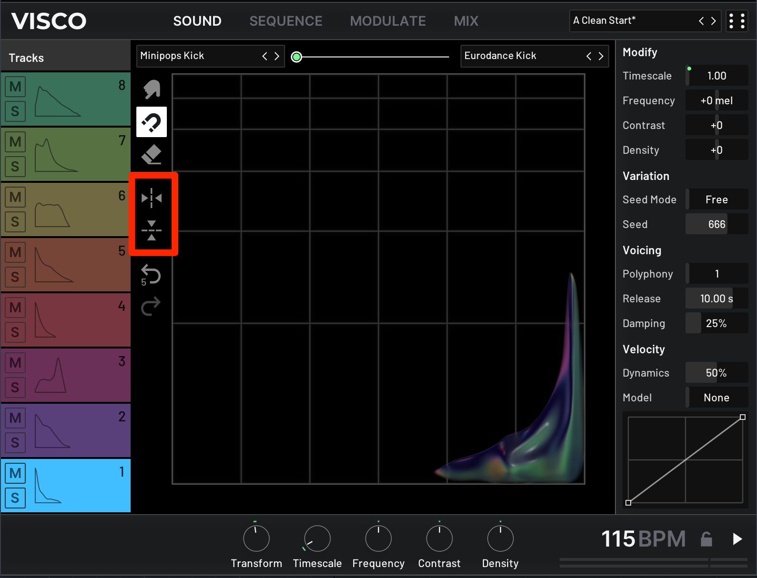Click the Seed value 666
Image resolution: width=757 pixels, height=578 pixels.
[x=717, y=224]
